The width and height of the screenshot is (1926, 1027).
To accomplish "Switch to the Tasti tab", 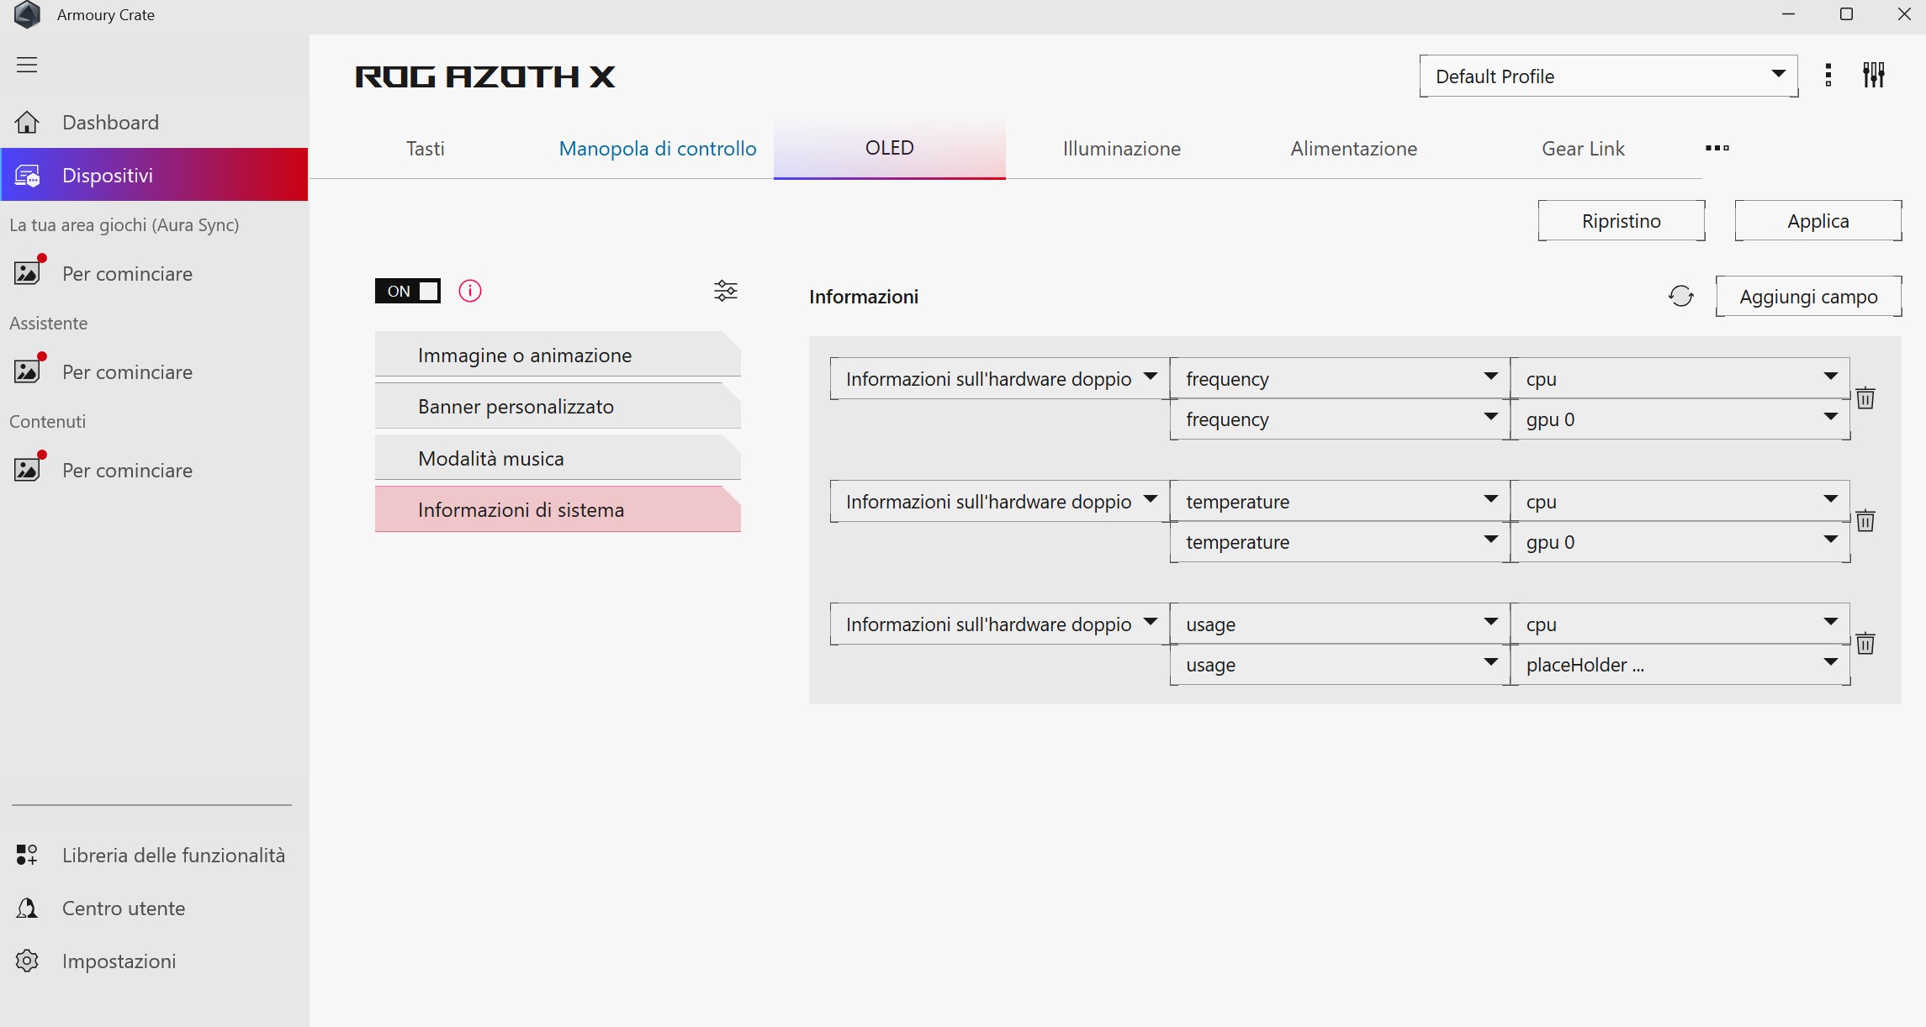I will coord(426,149).
